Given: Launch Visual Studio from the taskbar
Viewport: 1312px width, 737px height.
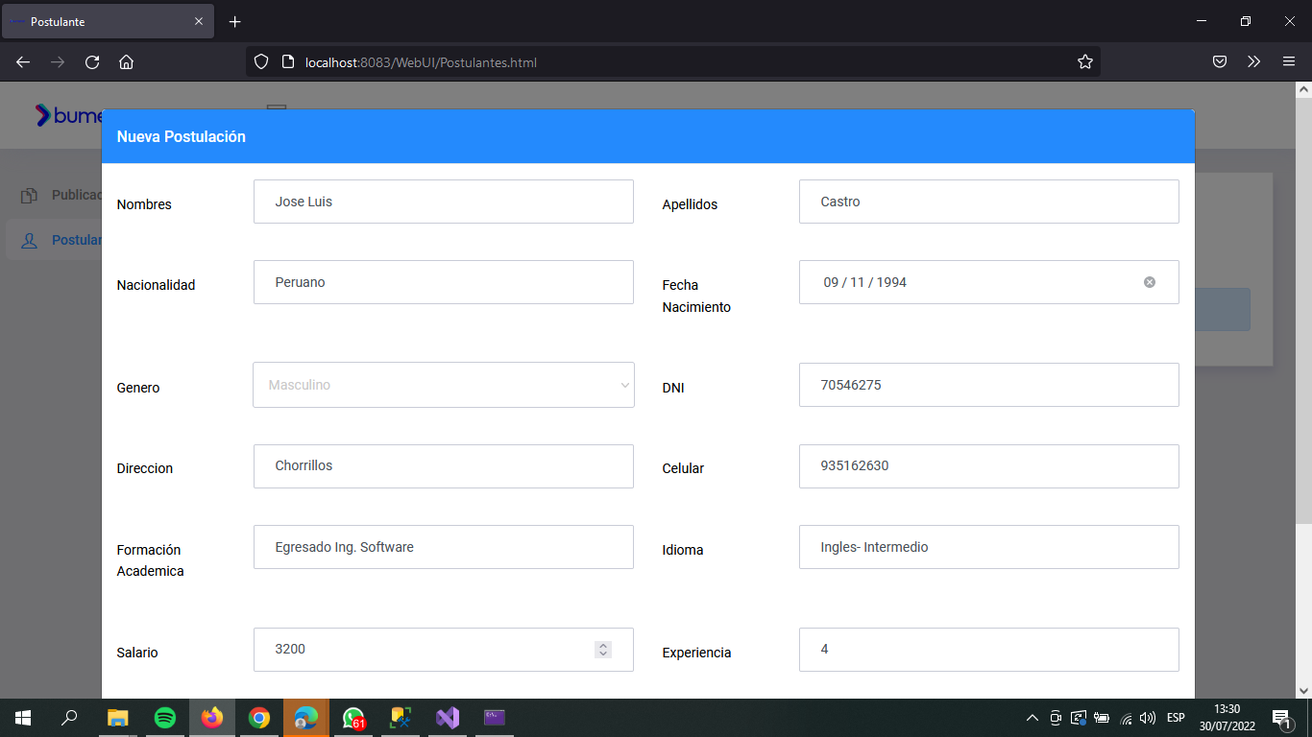Looking at the screenshot, I should tap(448, 717).
